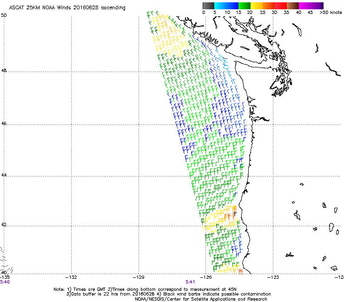Click the brown 35–40 knots legend segment
The image size is (344, 302).
[293, 6]
